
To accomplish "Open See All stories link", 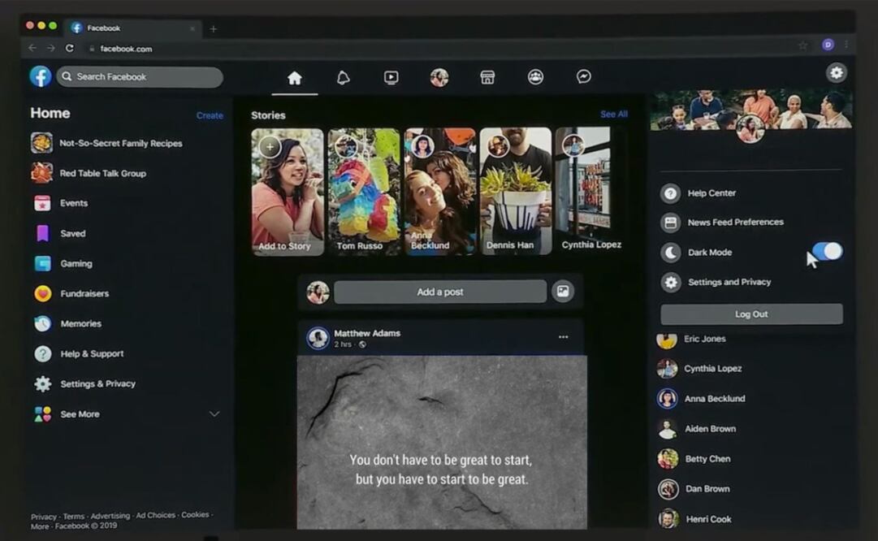I will (613, 115).
